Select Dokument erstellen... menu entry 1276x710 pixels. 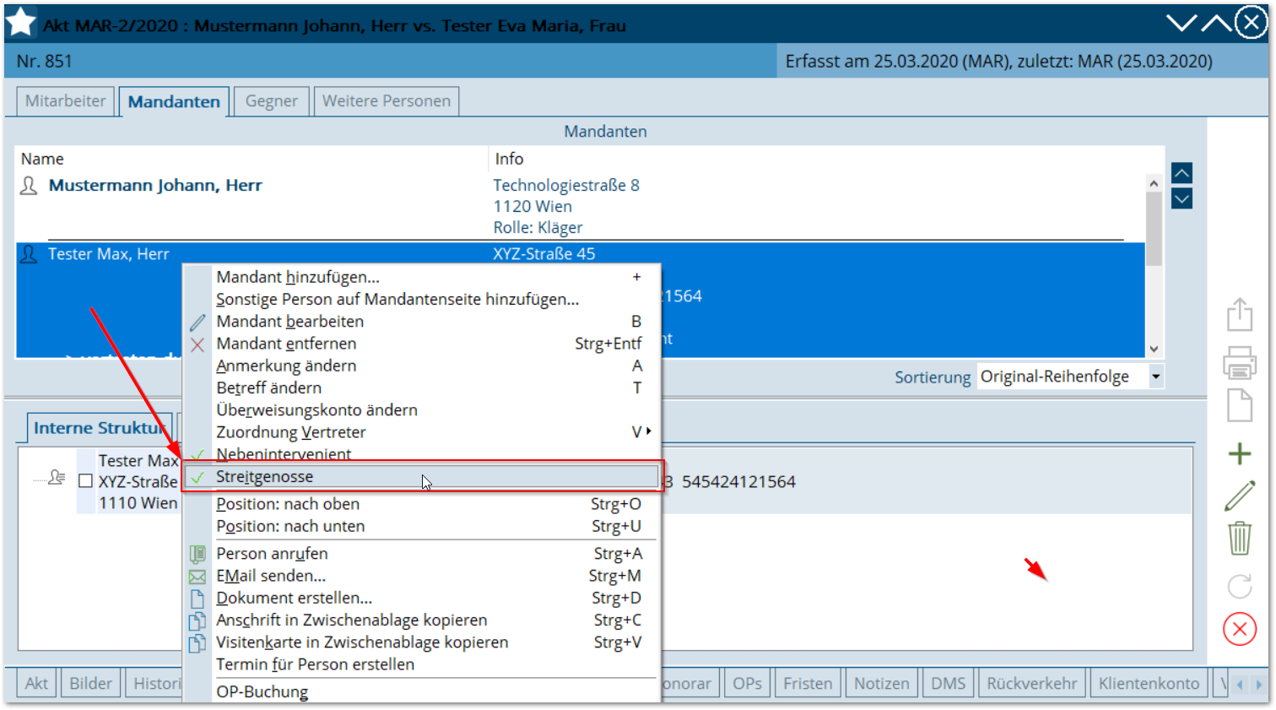click(422, 598)
